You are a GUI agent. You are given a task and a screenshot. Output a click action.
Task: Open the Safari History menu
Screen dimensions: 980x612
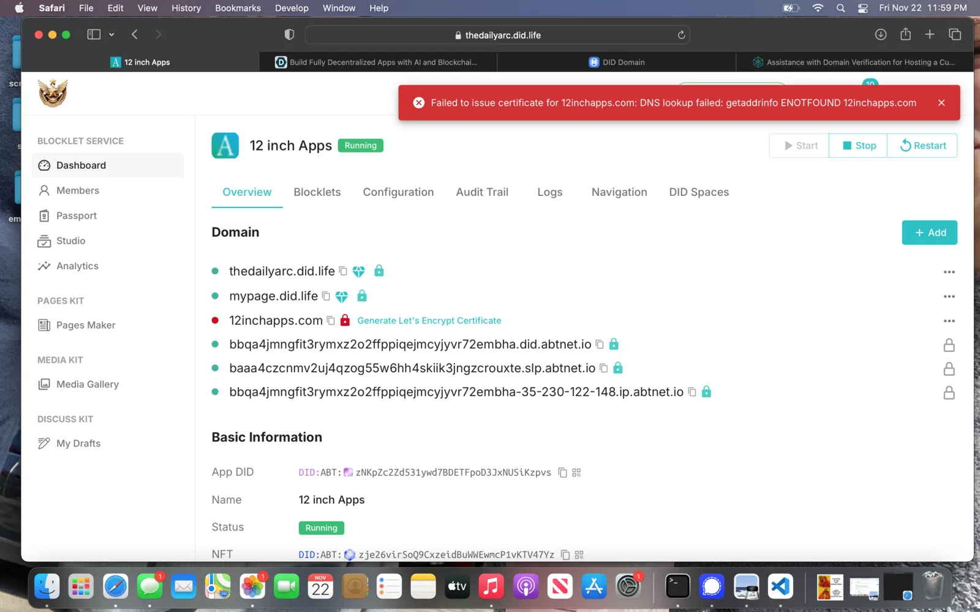pos(186,8)
